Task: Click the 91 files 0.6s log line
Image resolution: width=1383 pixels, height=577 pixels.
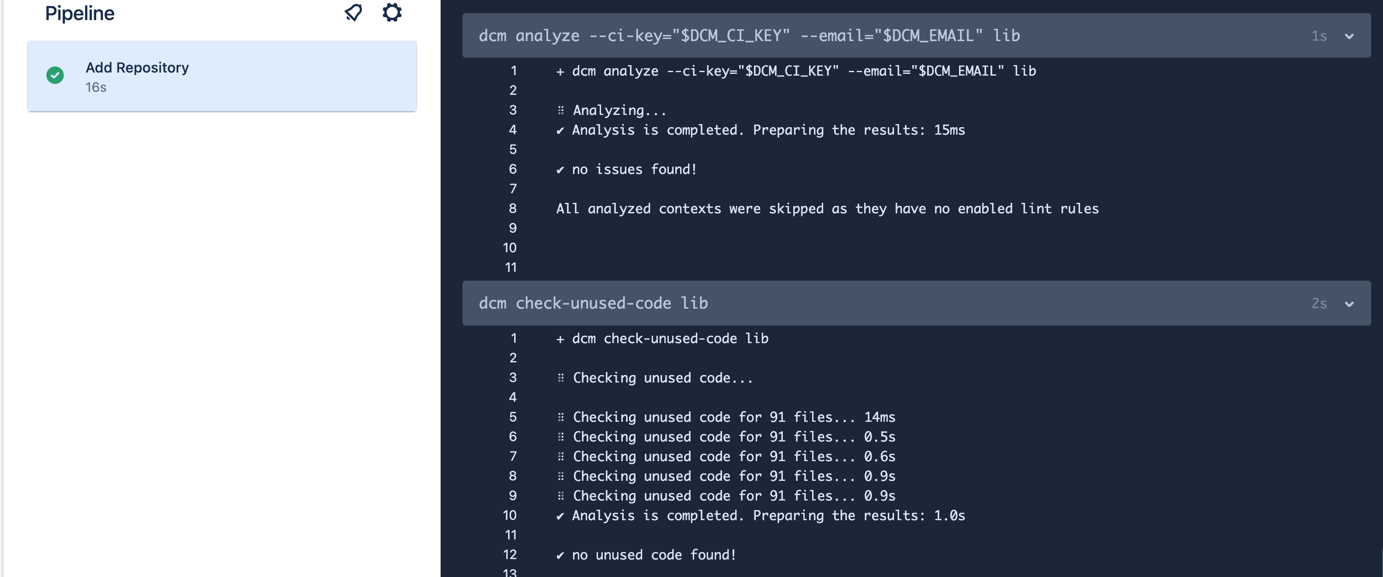Action: pos(726,457)
